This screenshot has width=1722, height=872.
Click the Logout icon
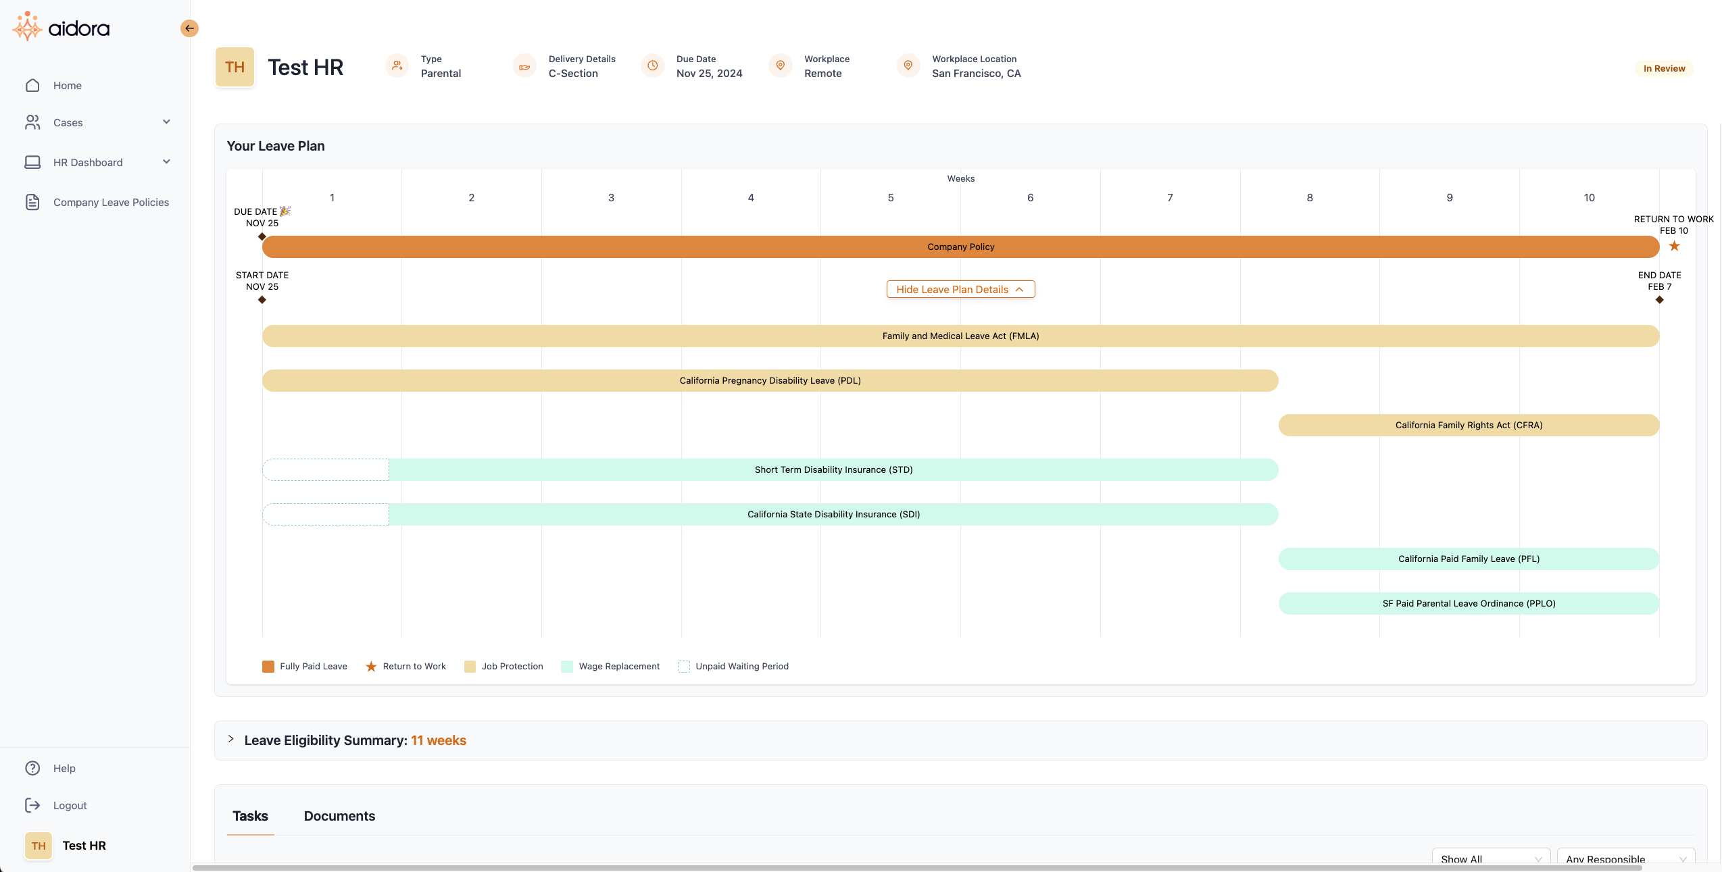(x=32, y=805)
